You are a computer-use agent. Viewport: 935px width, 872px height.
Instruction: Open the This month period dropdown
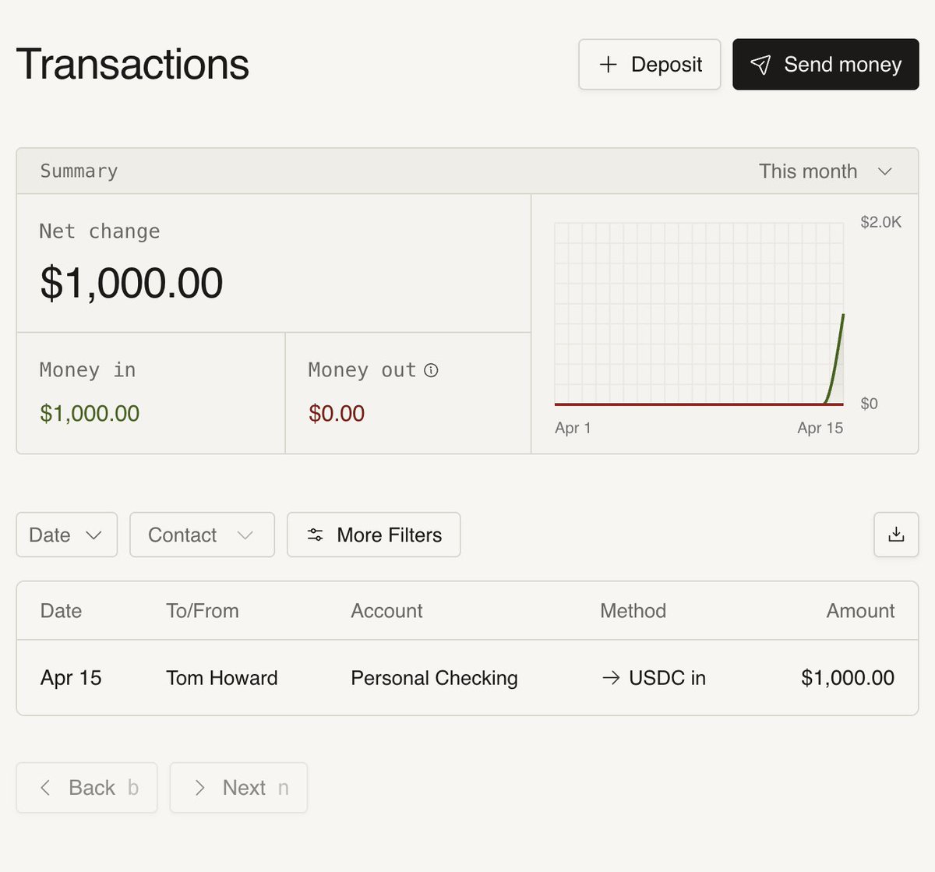(825, 171)
